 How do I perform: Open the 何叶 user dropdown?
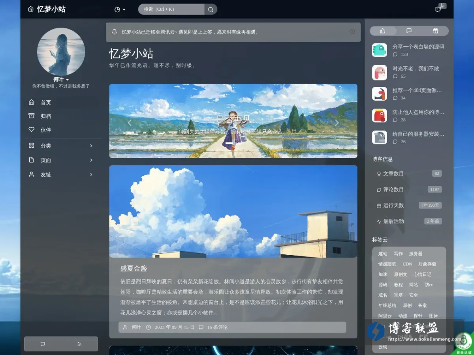pos(61,79)
